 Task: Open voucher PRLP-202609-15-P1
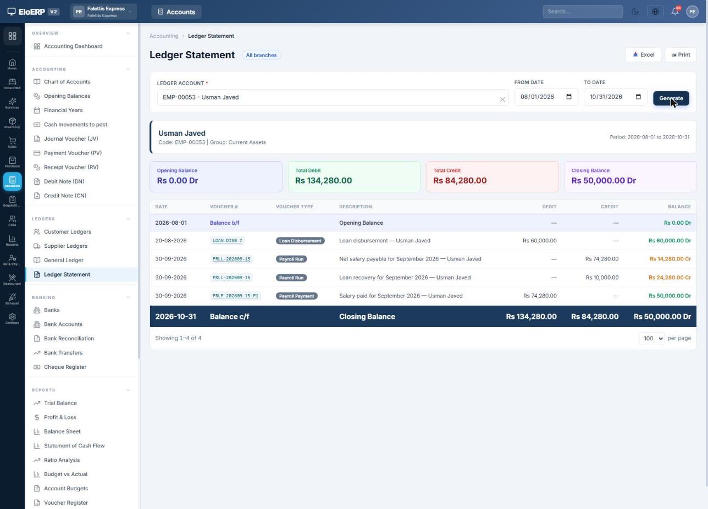(235, 296)
